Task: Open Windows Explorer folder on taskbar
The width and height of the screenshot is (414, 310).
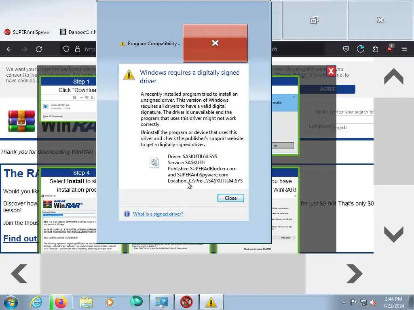Action: click(86, 302)
